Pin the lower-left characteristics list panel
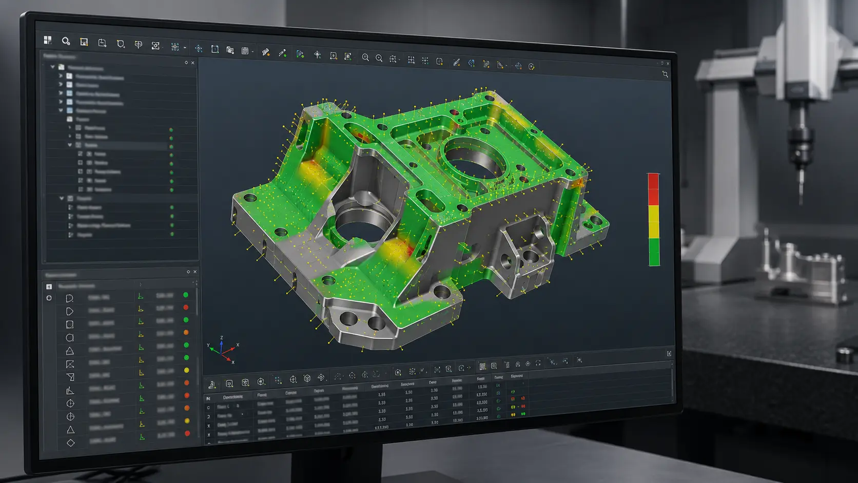 coord(188,272)
